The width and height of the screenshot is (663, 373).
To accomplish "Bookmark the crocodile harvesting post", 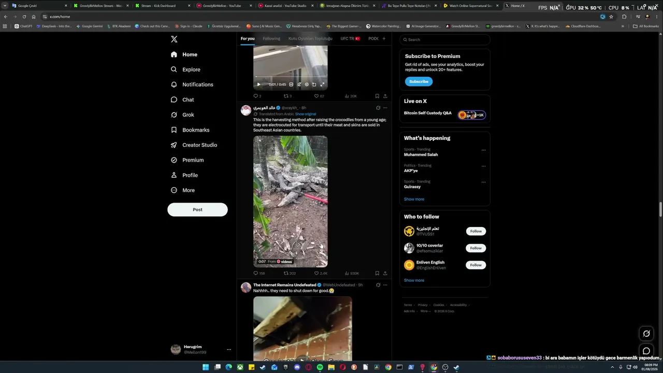I will pyautogui.click(x=377, y=273).
